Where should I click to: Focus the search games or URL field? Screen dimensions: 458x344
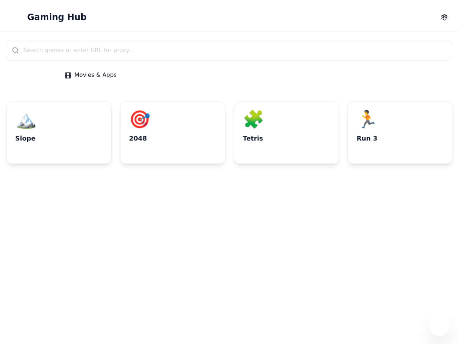(229, 50)
